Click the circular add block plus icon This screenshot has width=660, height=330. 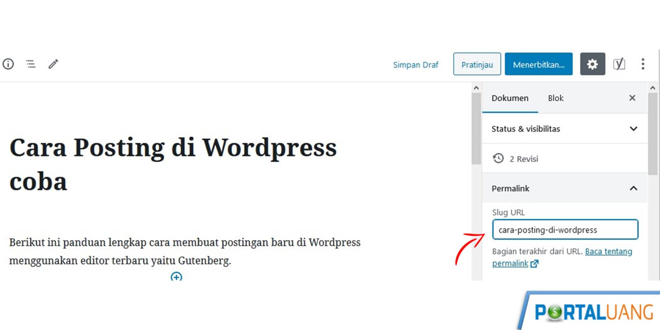(x=176, y=276)
